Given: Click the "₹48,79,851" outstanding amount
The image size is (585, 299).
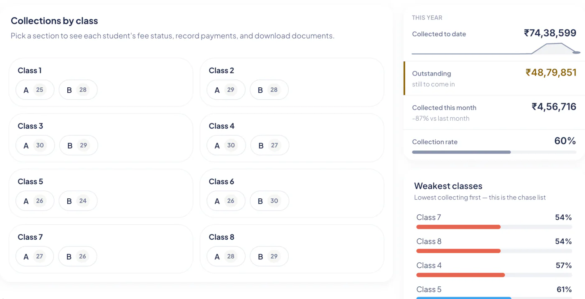Looking at the screenshot, I should coord(551,72).
